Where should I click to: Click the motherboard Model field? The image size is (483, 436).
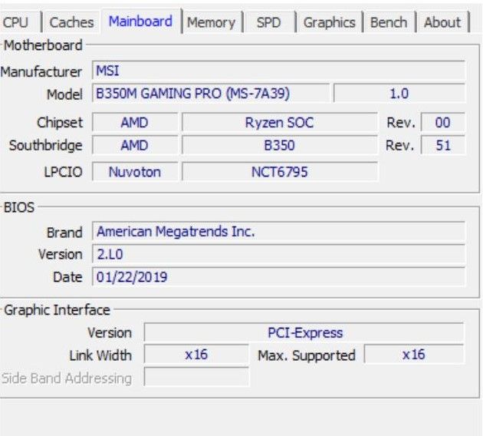click(x=211, y=94)
